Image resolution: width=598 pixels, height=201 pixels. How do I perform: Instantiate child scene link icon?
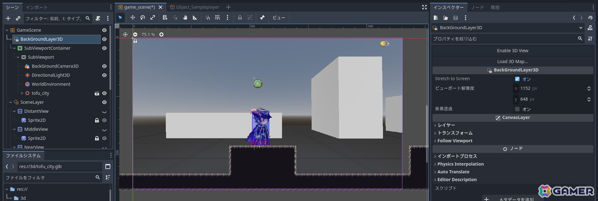click(x=18, y=18)
